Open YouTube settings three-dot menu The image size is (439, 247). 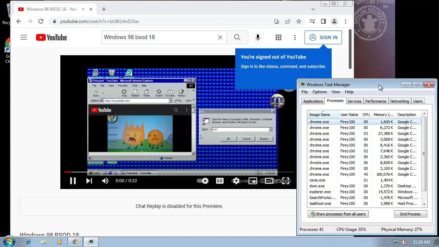point(295,37)
